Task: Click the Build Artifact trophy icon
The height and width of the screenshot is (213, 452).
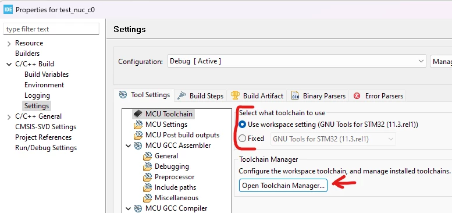Action: tap(236, 95)
